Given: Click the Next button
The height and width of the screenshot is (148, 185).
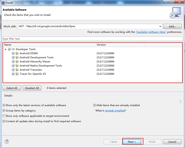Looking at the screenshot, I should pos(132,142).
